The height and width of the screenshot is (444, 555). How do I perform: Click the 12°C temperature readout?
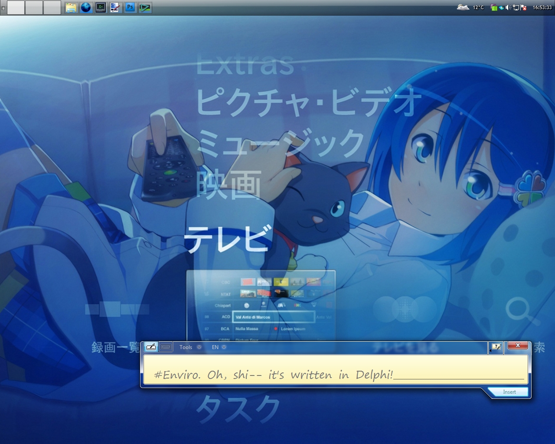478,7
